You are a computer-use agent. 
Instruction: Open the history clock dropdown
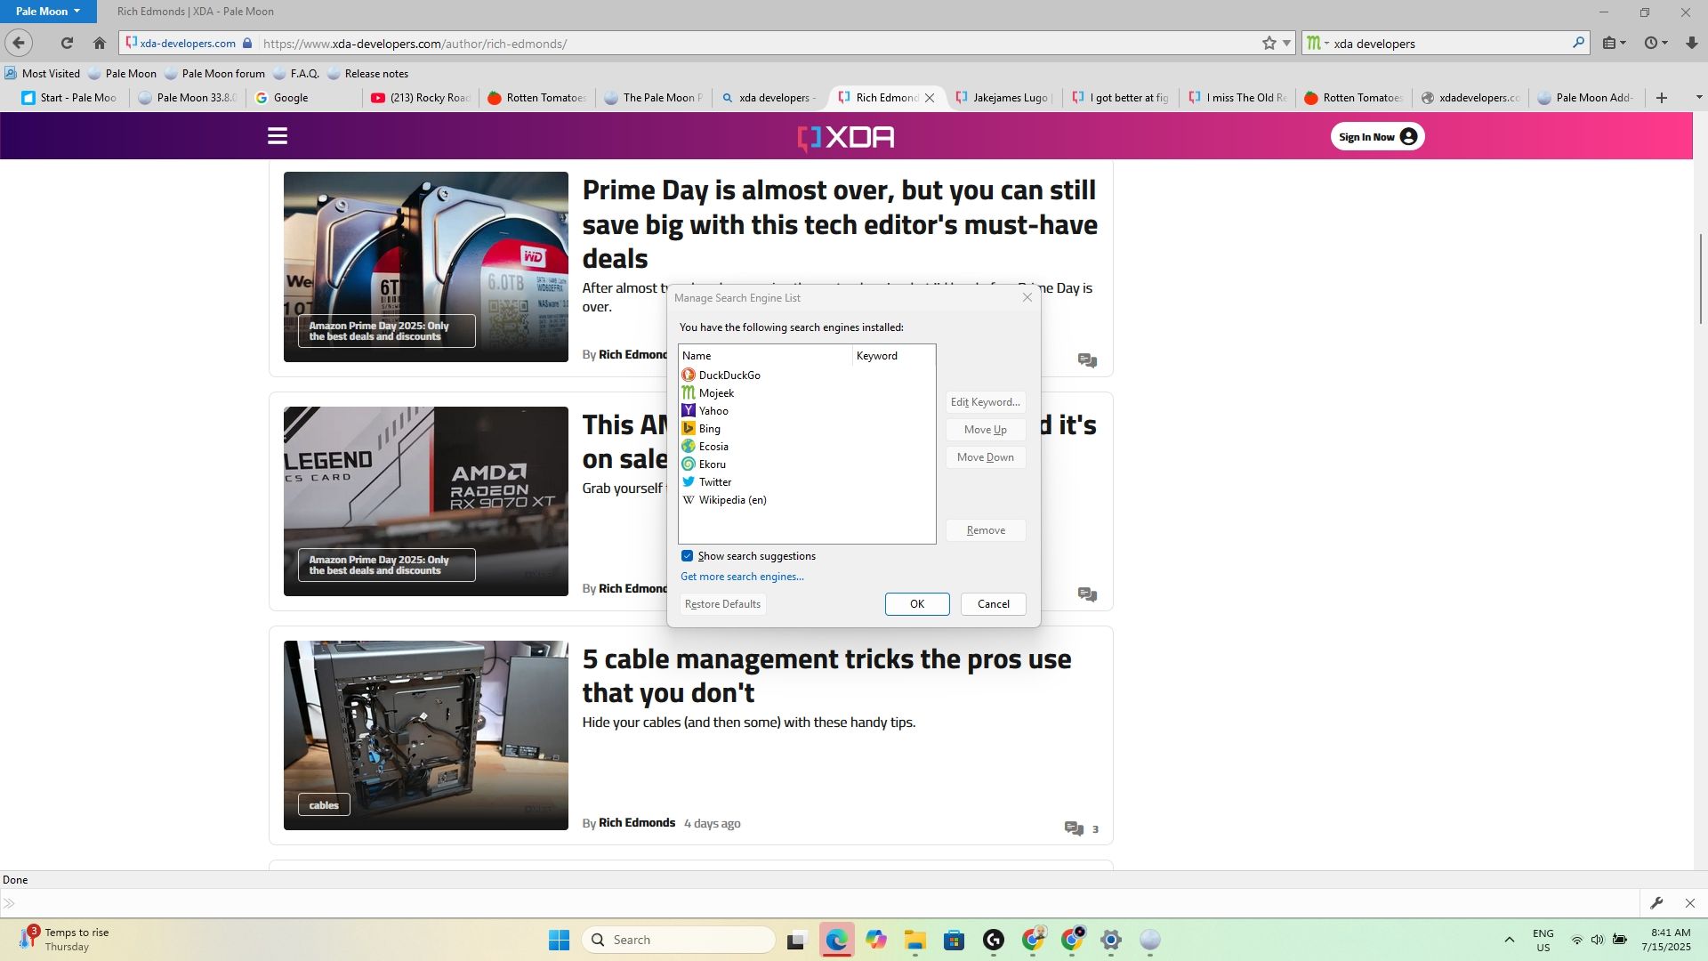point(1656,43)
